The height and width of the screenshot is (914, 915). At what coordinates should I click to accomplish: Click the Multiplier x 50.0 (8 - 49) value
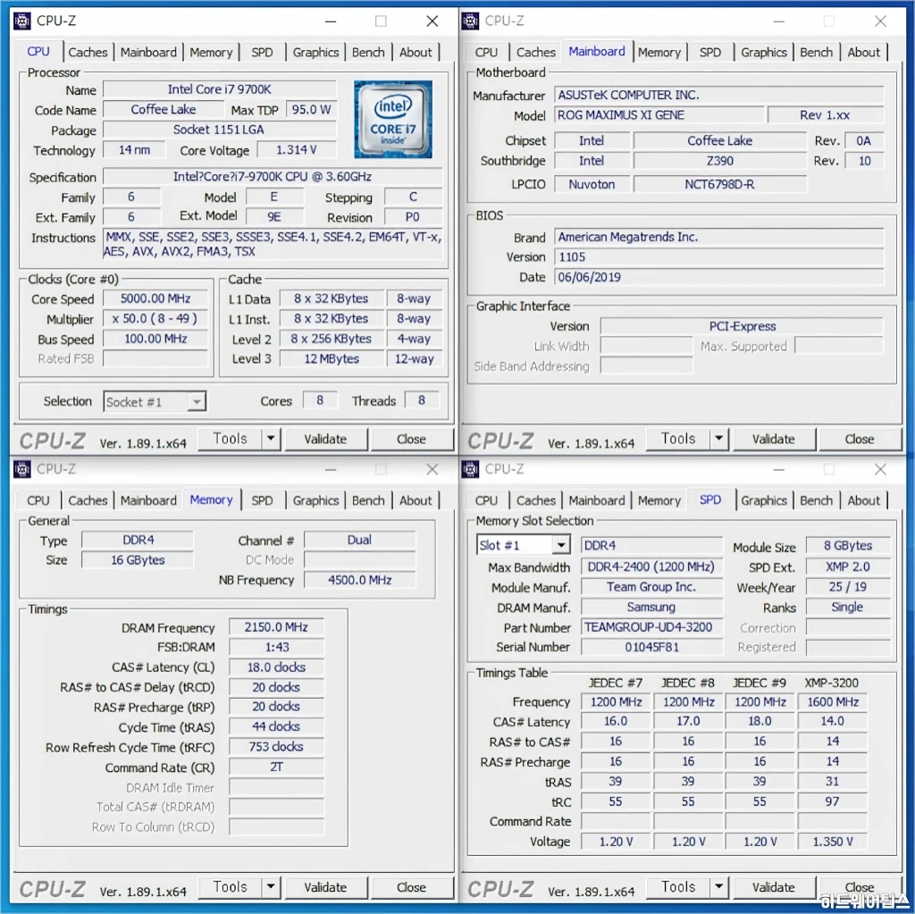click(x=155, y=319)
